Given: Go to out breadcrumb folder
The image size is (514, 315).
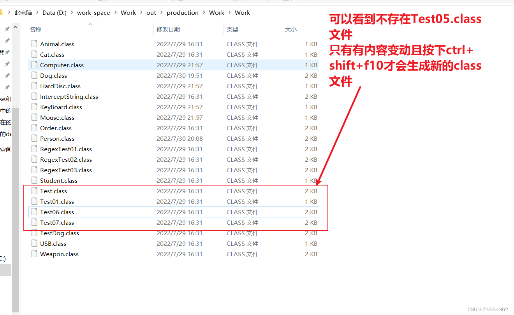Looking at the screenshot, I should click(x=151, y=12).
